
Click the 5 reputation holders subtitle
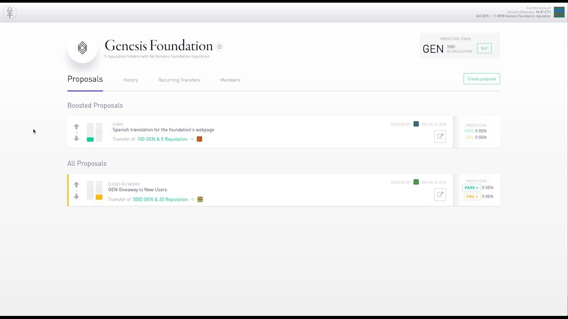click(x=157, y=56)
